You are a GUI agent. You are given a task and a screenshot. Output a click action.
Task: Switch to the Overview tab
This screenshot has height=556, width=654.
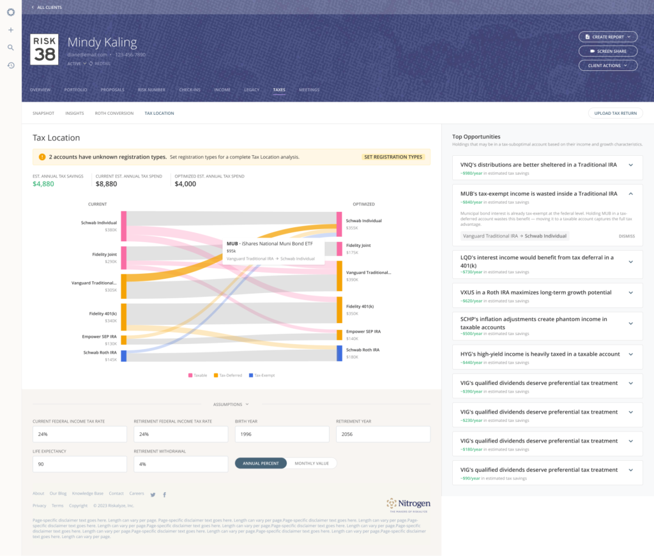(40, 89)
